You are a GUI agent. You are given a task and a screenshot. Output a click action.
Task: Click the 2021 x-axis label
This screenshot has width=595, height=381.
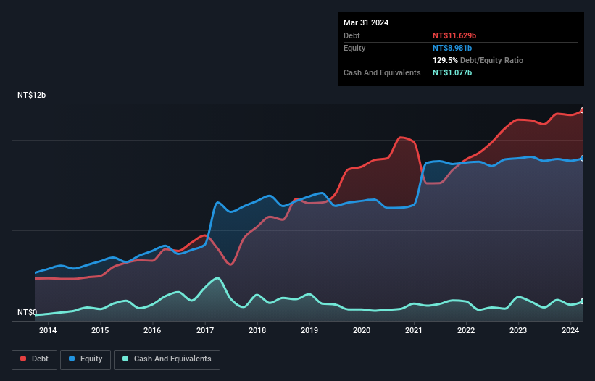(414, 330)
